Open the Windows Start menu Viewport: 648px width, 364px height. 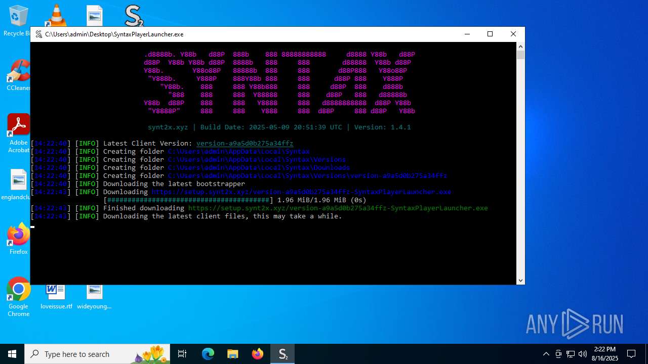[x=12, y=354]
